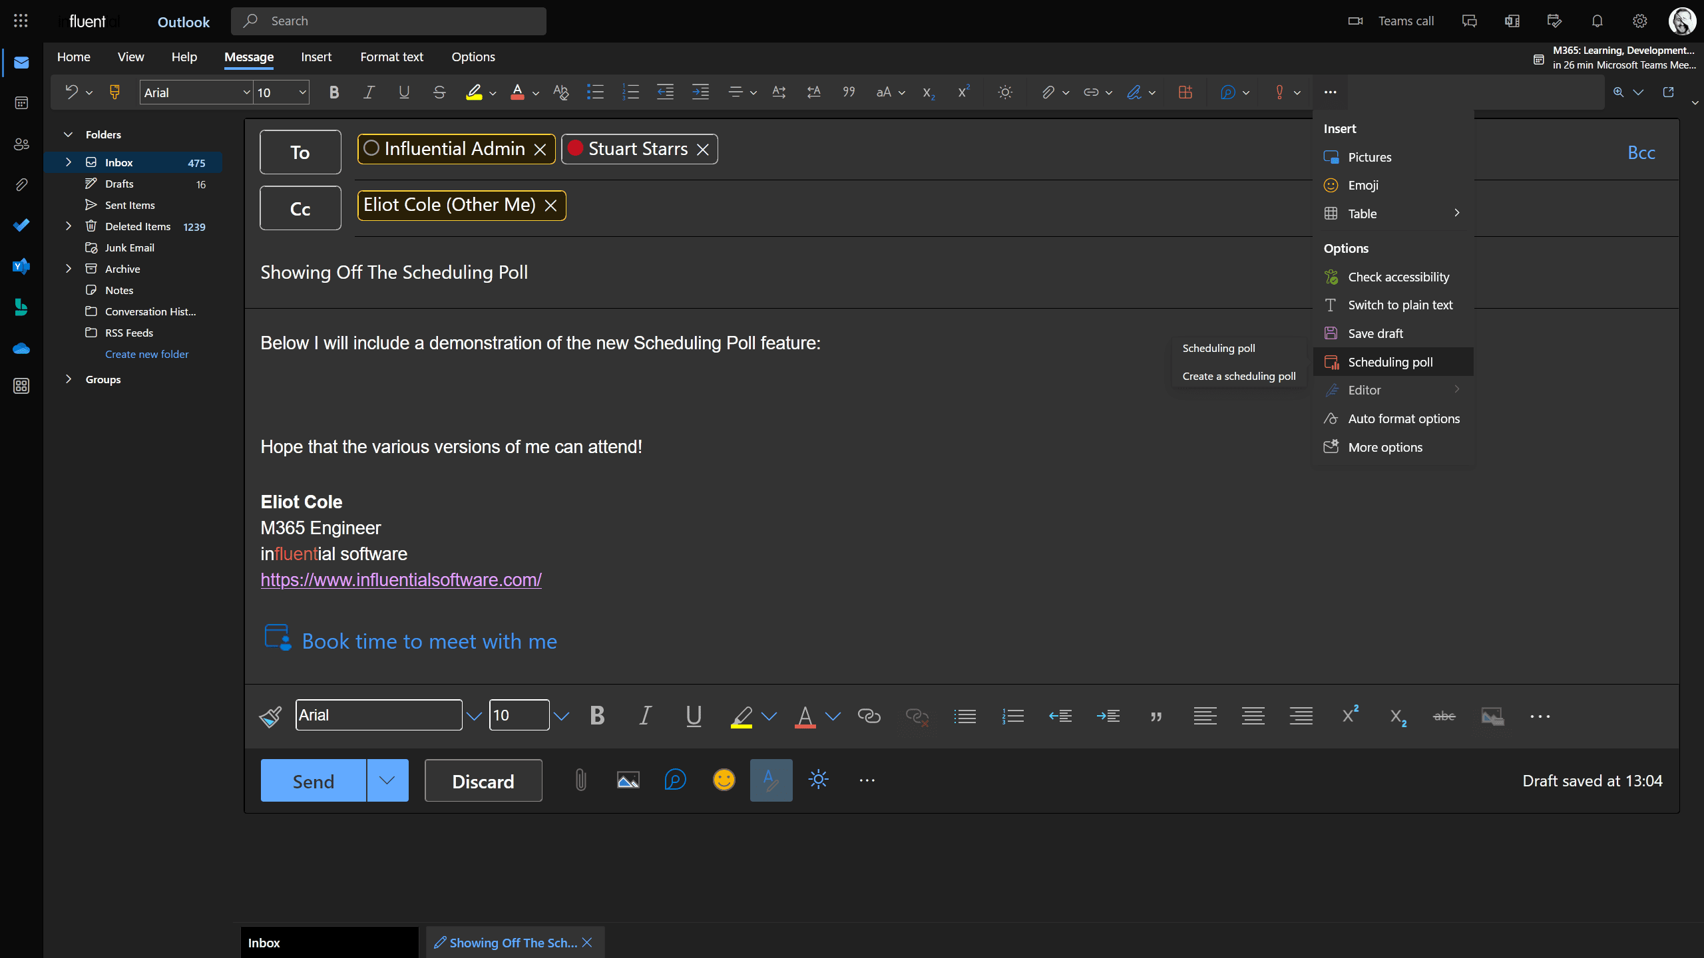Open notifications bell icon
The height and width of the screenshot is (958, 1704).
point(1597,21)
